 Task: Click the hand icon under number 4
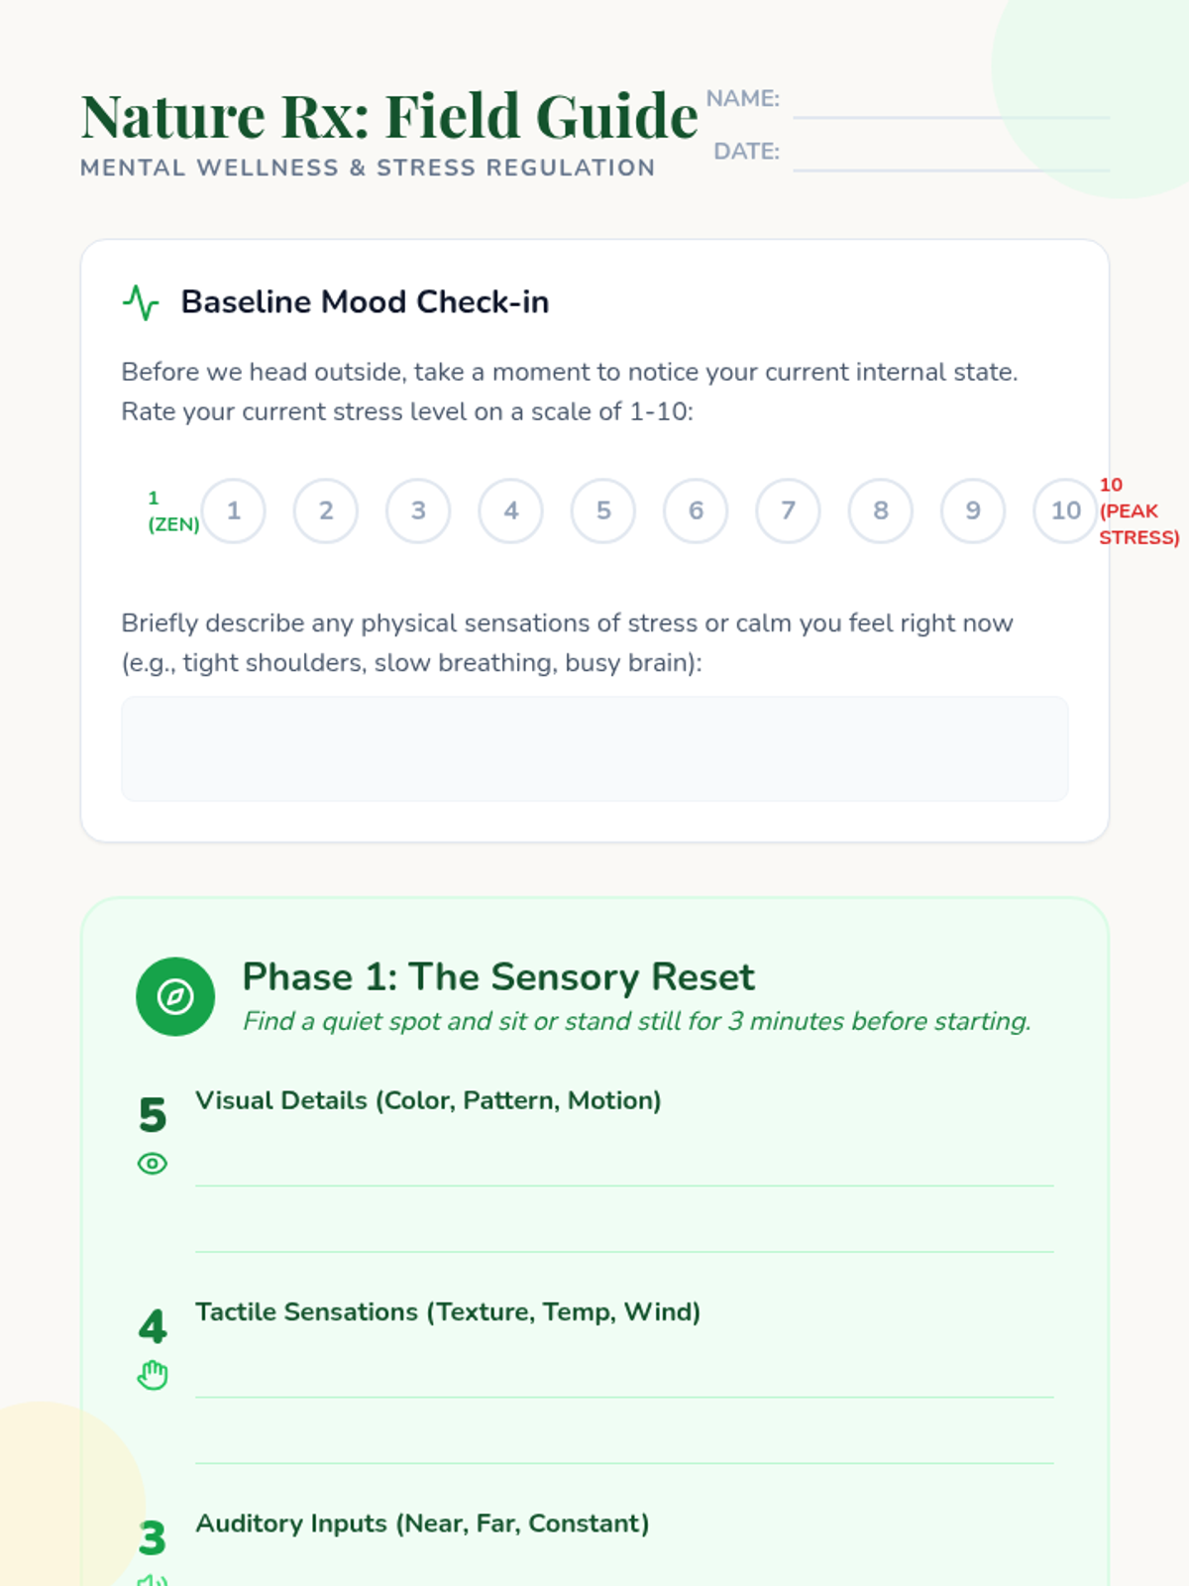153,1375
